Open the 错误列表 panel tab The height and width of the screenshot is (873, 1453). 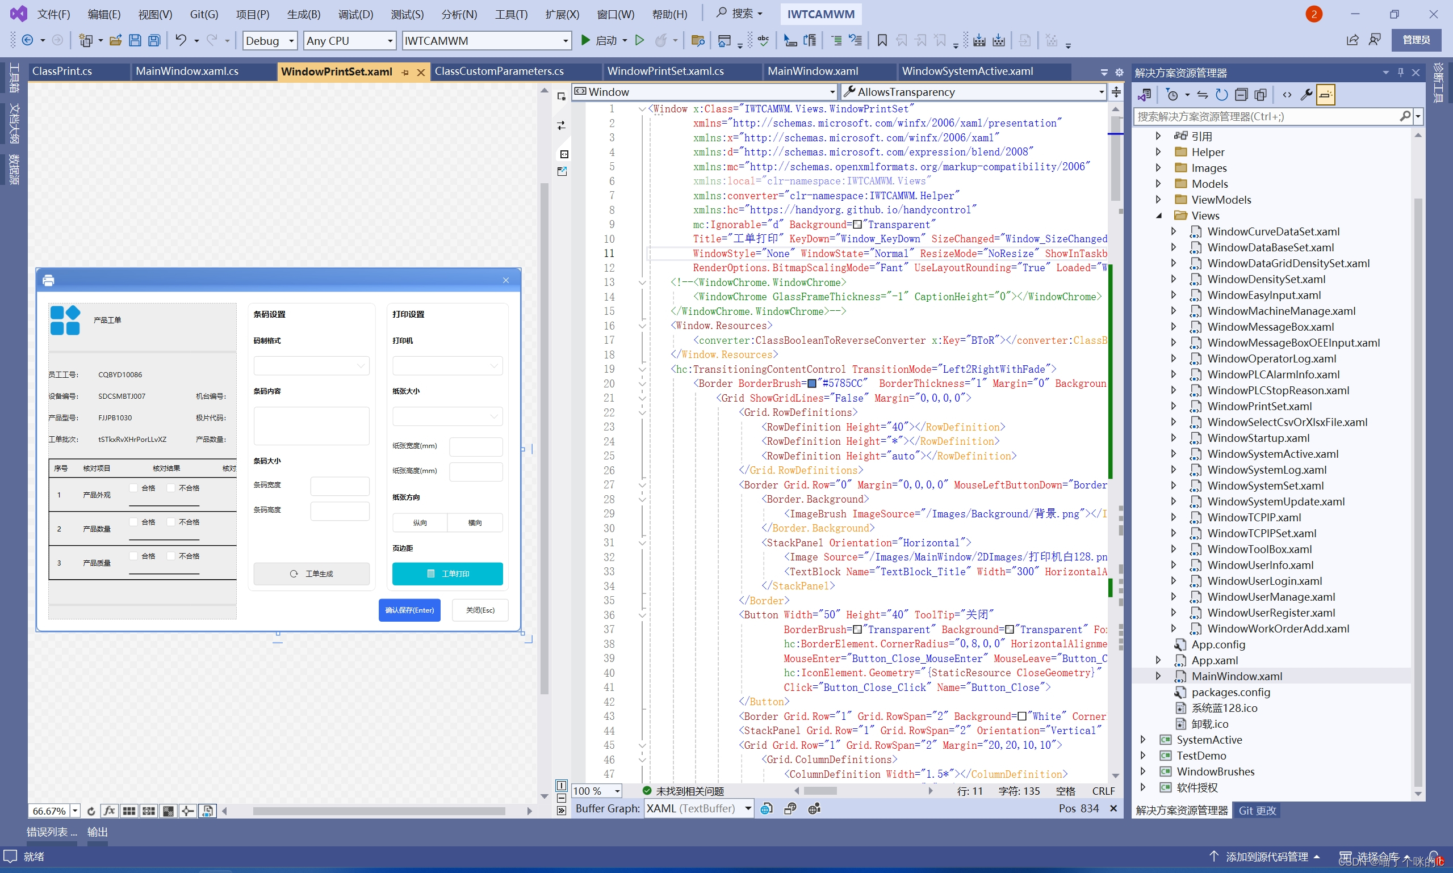tap(51, 832)
